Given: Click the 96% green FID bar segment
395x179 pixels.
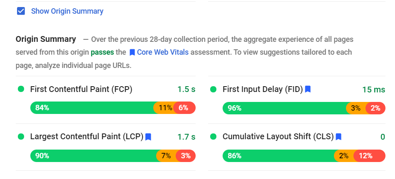Looking at the screenshot, I should pos(285,108).
